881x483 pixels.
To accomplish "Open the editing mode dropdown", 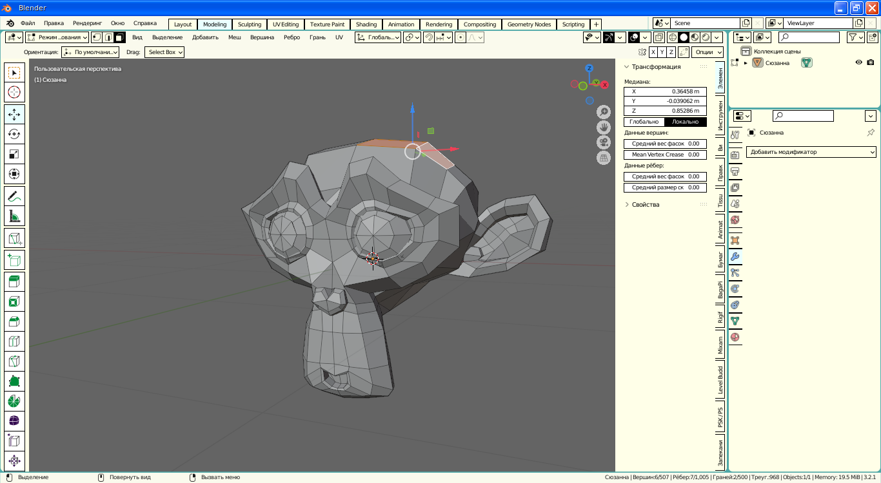I will (x=57, y=37).
